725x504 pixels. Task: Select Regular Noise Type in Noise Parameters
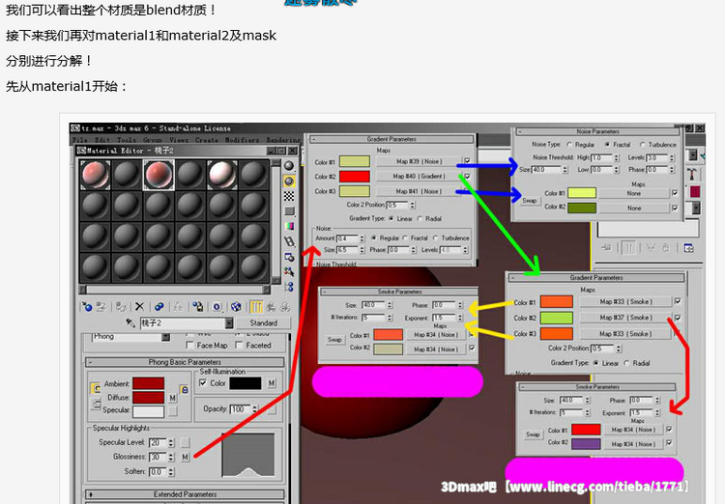(569, 145)
